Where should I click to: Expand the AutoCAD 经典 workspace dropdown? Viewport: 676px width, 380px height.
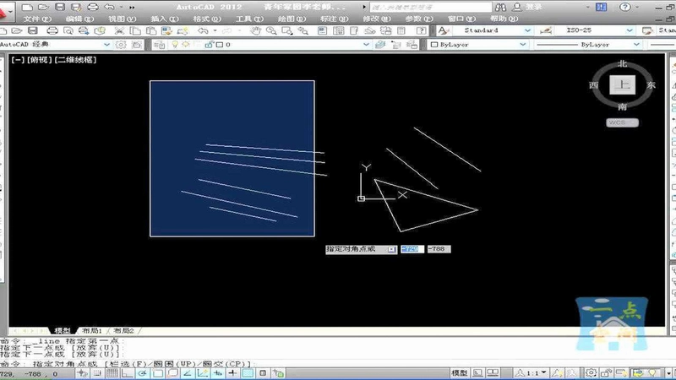(x=106, y=45)
